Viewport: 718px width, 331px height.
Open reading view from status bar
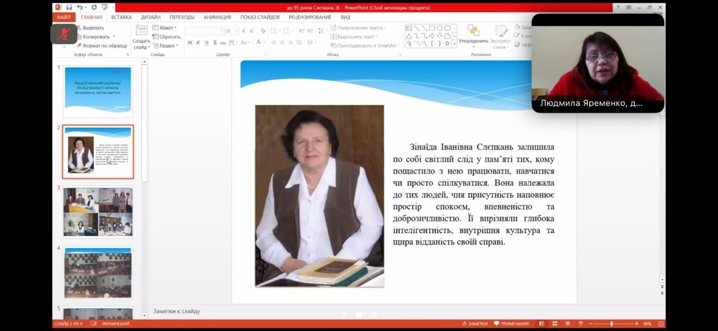coord(567,324)
